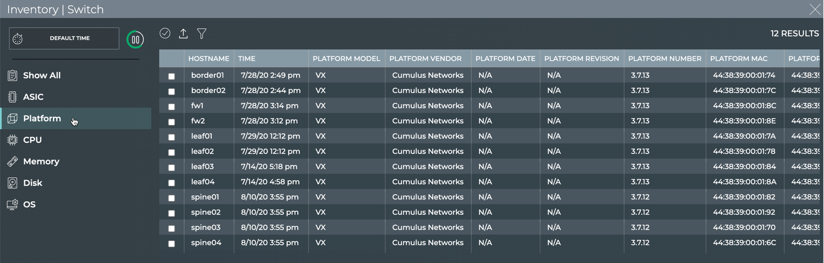Click the ASIC chip icon in sidebar

(x=12, y=97)
